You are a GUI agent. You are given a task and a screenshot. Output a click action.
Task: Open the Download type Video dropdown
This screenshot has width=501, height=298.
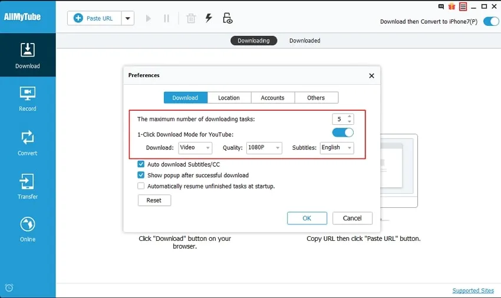coord(195,148)
